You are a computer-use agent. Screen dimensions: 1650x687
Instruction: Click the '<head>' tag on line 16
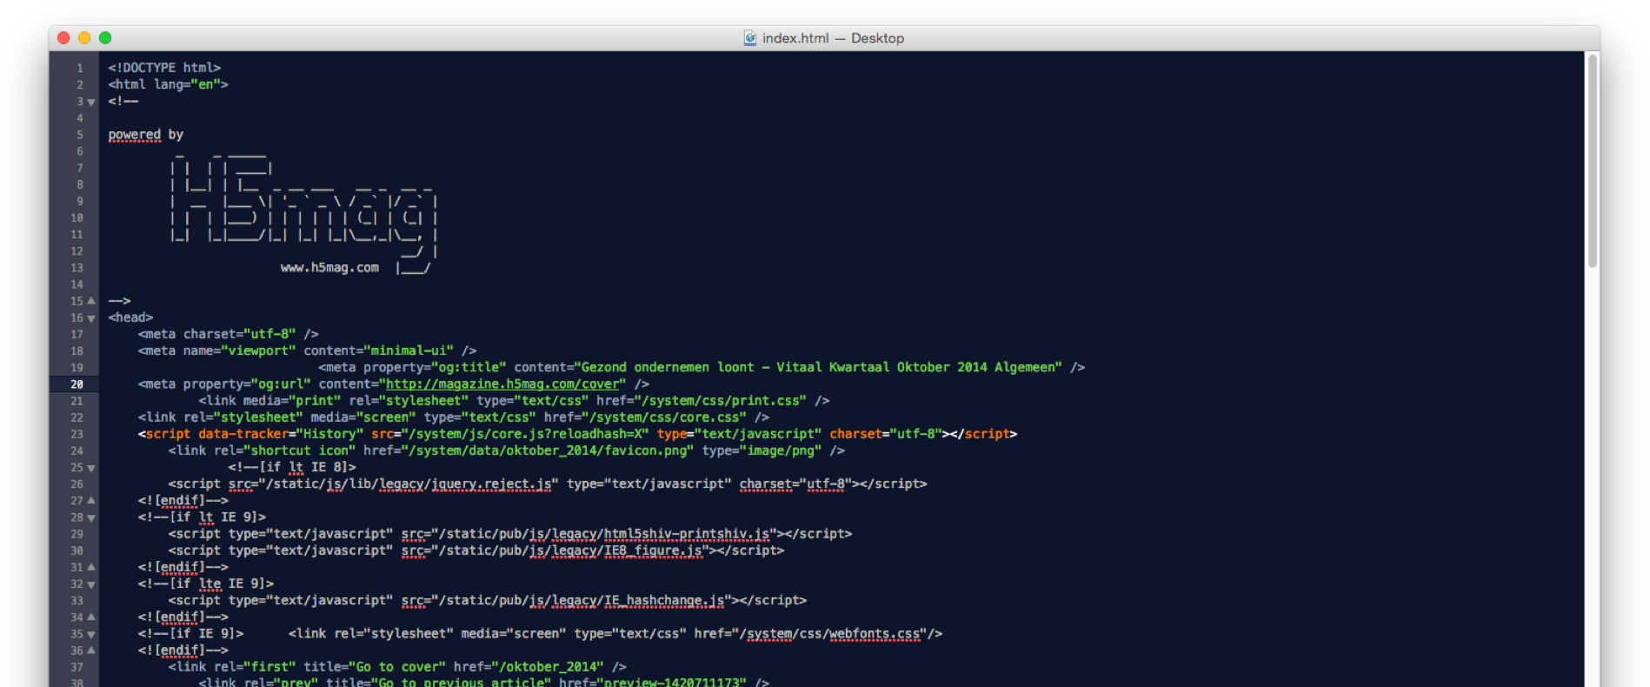click(130, 317)
